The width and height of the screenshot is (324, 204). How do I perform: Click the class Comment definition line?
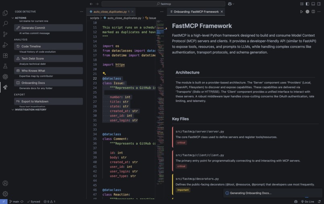click(x=115, y=139)
